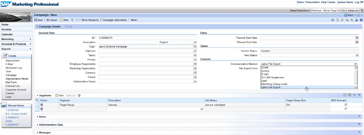This screenshot has width=364, height=135.
Task: Open the help question mark icon
Action: [361, 20]
